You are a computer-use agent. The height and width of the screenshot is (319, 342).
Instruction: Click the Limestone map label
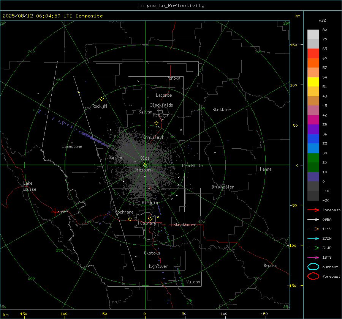[x=72, y=146]
